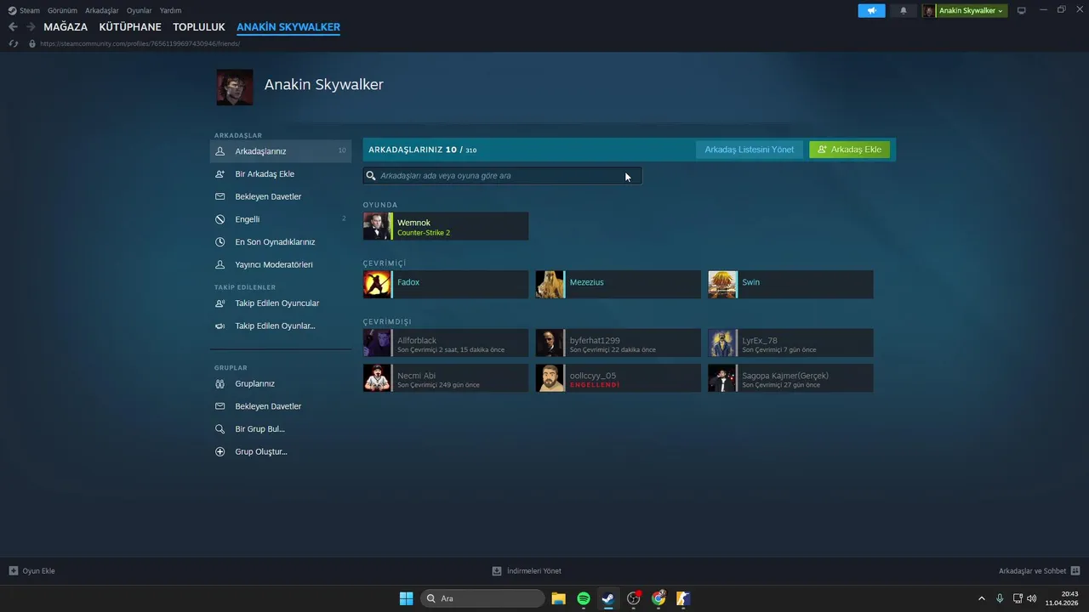1089x612 pixels.
Task: Open offline friend byferhat1299
Action: [x=619, y=343]
